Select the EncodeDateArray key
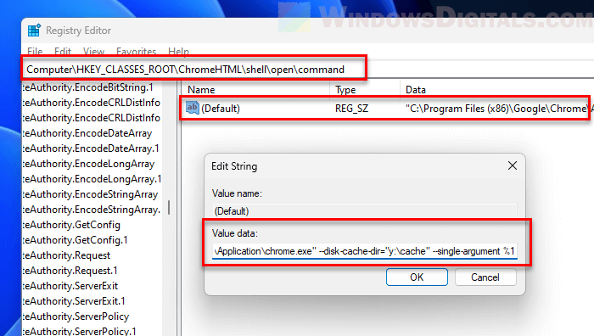Image resolution: width=594 pixels, height=336 pixels. (x=87, y=133)
